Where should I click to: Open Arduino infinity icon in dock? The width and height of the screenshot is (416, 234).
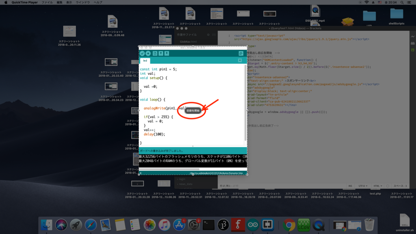[253, 225]
